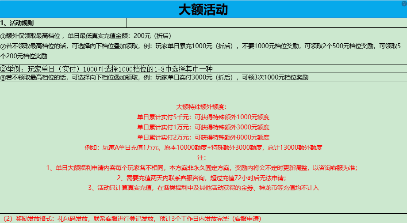The image size is (407, 223).
Task: Click the line 单日累计实付5千元
Action: (203, 117)
